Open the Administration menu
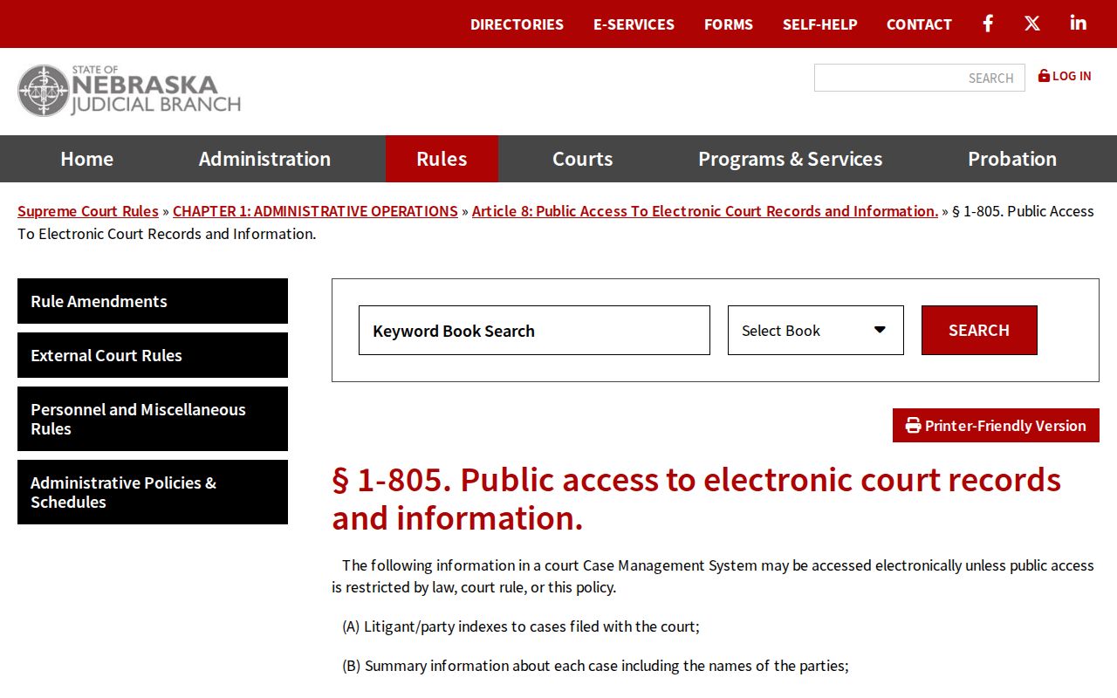Image resolution: width=1117 pixels, height=698 pixels. click(x=264, y=159)
